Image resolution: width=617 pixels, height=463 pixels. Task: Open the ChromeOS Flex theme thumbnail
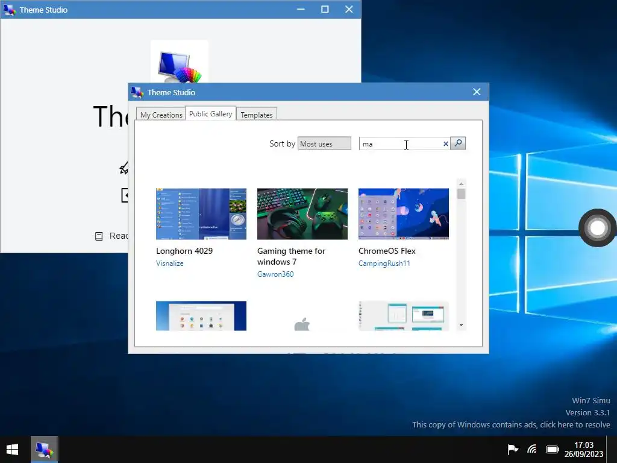point(403,214)
